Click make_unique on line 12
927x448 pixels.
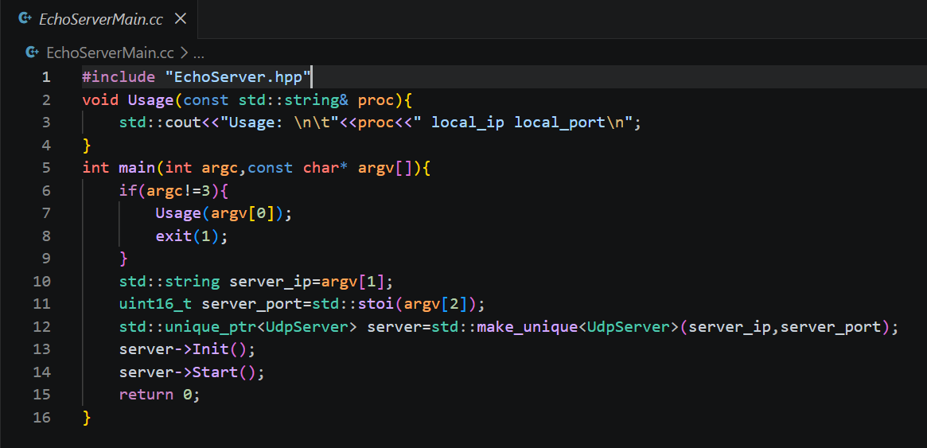point(527,327)
